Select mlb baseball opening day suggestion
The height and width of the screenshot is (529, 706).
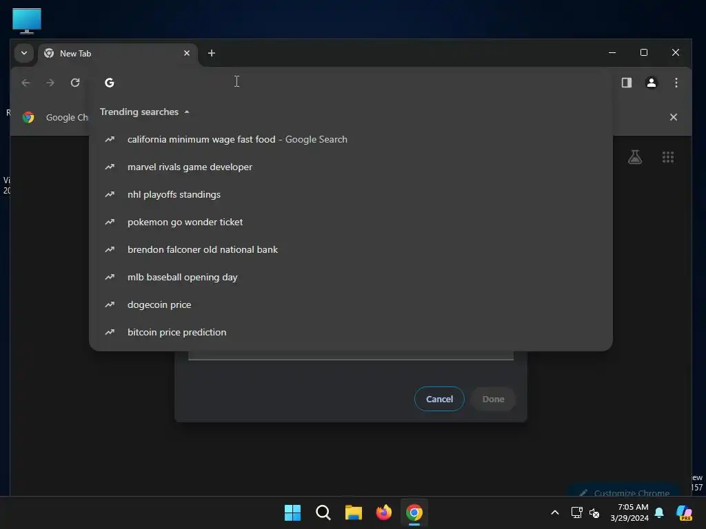(351, 277)
